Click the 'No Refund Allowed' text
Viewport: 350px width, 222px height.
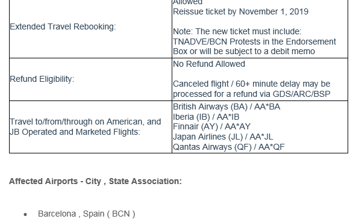click(209, 64)
